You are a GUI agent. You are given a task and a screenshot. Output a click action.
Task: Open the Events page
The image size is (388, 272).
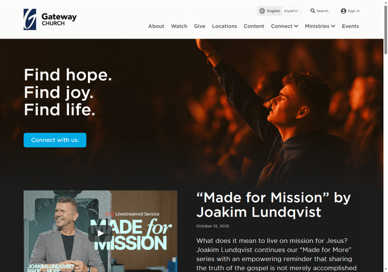tap(350, 26)
